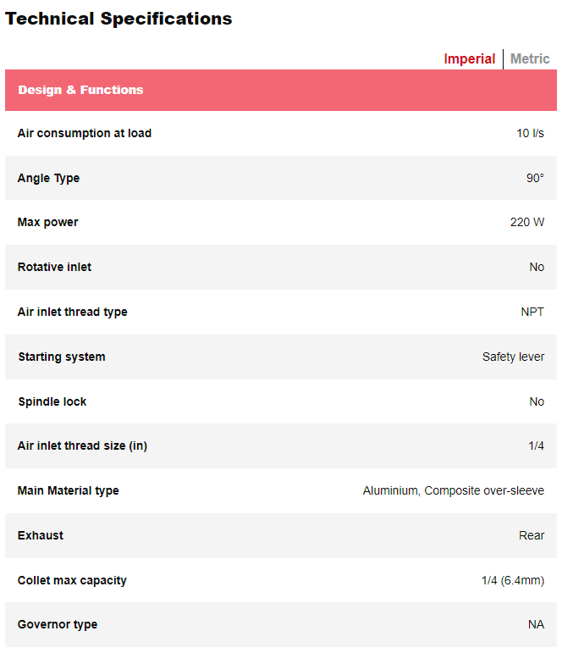This screenshot has height=653, width=562.
Task: Switch to the Imperial units tab
Action: pos(470,59)
